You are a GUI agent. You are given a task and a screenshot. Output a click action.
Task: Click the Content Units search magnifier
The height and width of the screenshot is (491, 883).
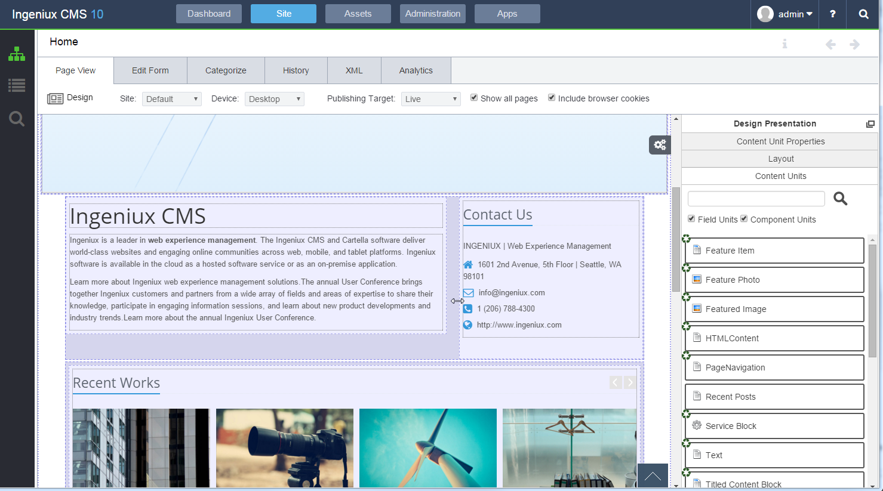[840, 199]
